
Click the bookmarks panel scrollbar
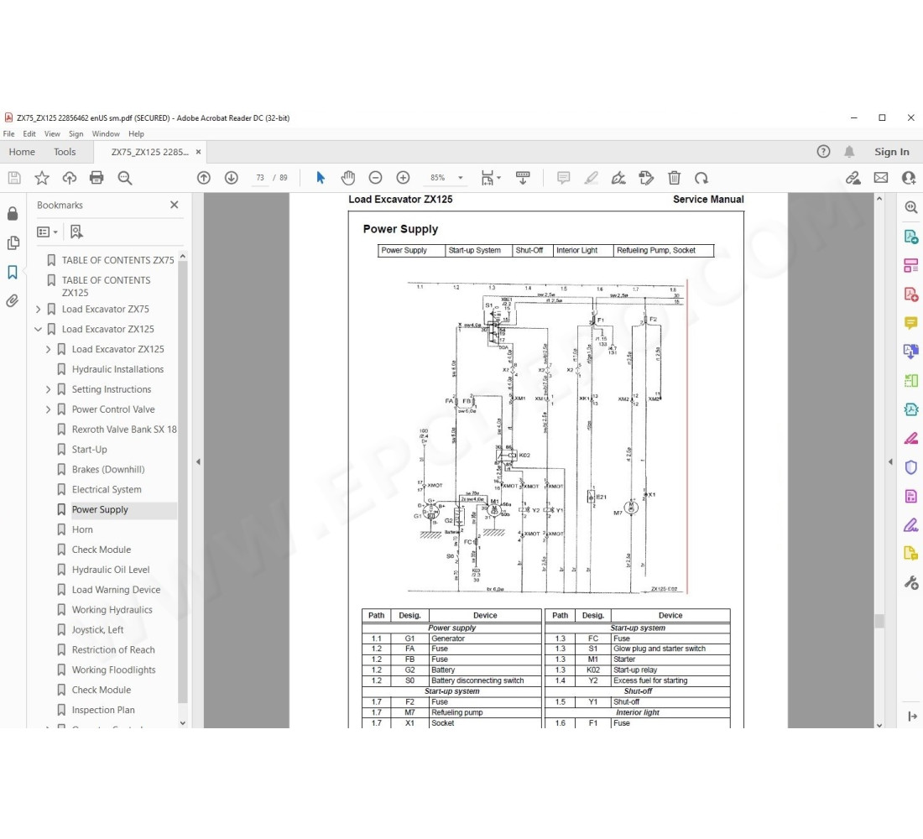(x=182, y=482)
